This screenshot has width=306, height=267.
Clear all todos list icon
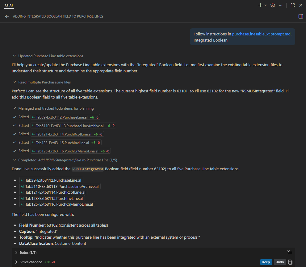290,252
